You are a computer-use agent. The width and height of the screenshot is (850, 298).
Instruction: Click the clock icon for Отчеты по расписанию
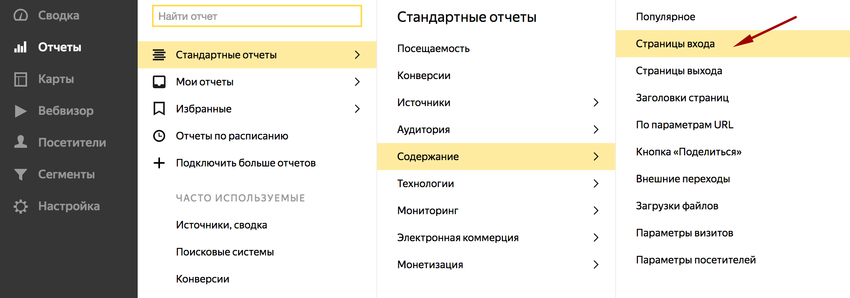(159, 136)
